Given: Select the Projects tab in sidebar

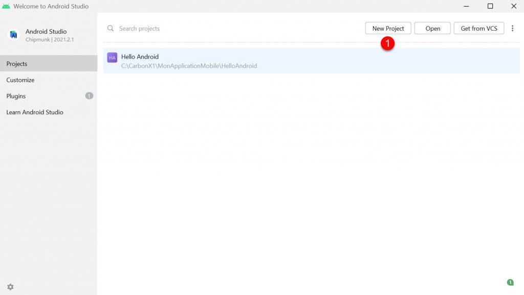Looking at the screenshot, I should [49, 64].
